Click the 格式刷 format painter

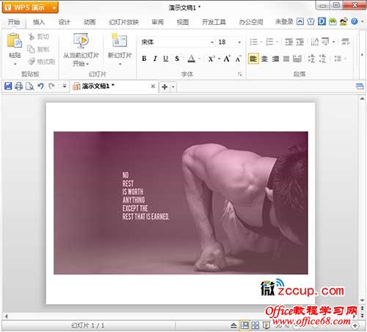point(42,62)
